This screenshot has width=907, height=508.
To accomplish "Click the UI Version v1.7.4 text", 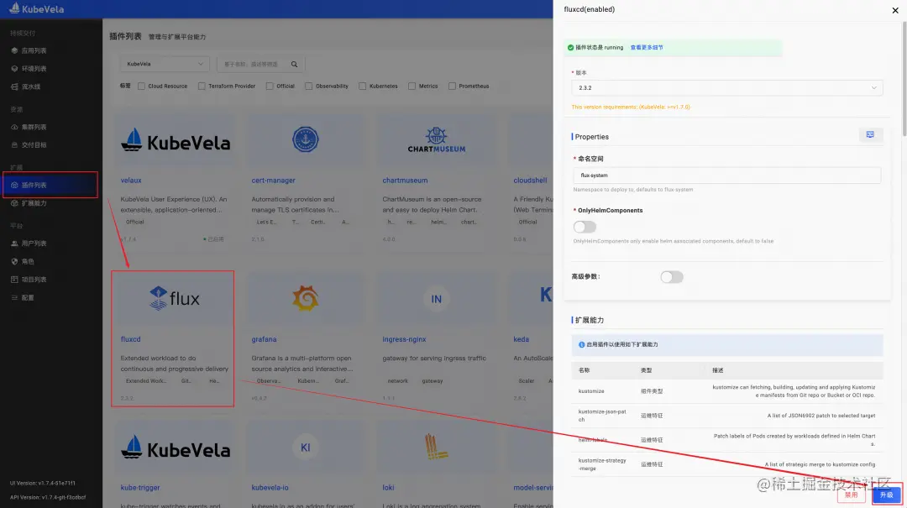I will point(42,483).
